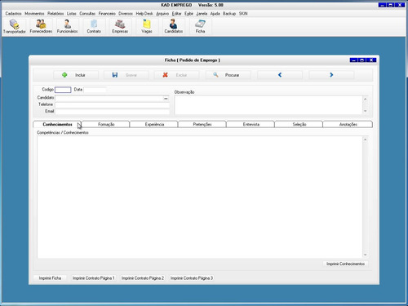Open the Candidato lookup ellipsis button
The image size is (408, 306).
point(166,98)
